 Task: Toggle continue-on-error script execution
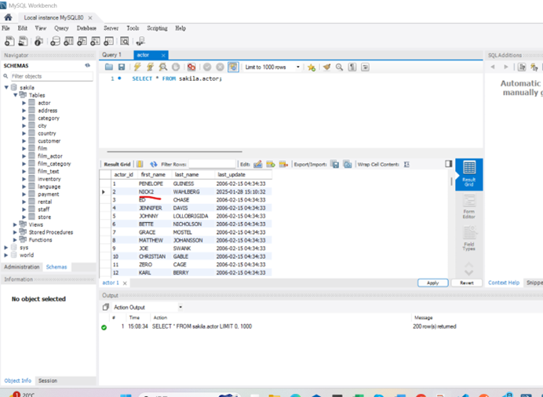coord(191,67)
